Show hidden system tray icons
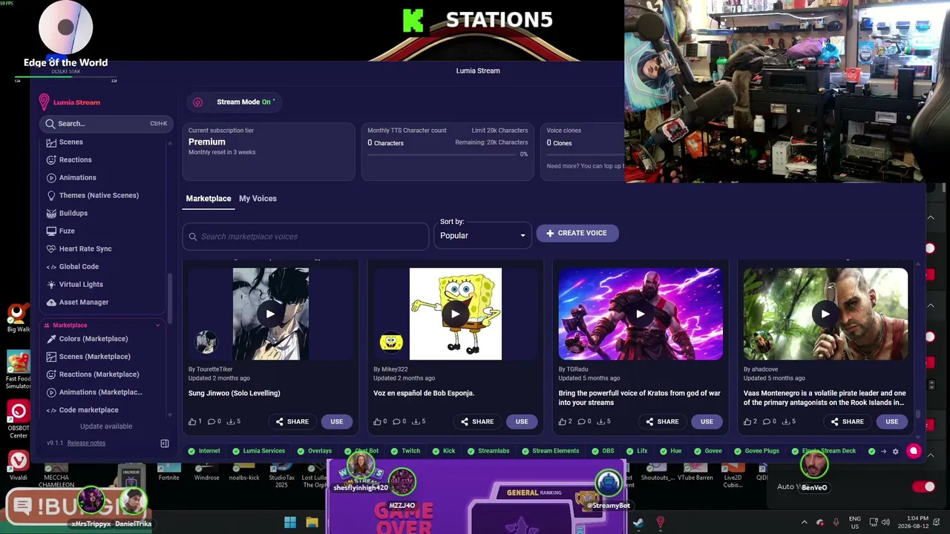 804,522
